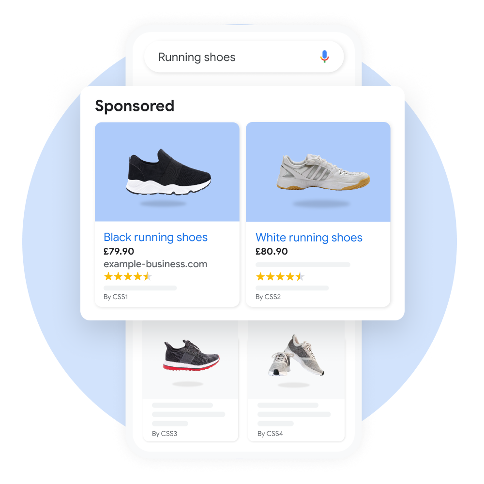Click the By CSS3 label
This screenshot has width=484, height=484.
click(165, 434)
